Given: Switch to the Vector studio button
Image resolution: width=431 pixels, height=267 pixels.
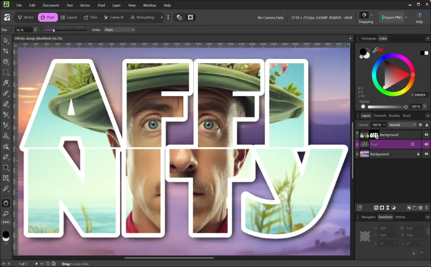Looking at the screenshot, I should point(26,17).
